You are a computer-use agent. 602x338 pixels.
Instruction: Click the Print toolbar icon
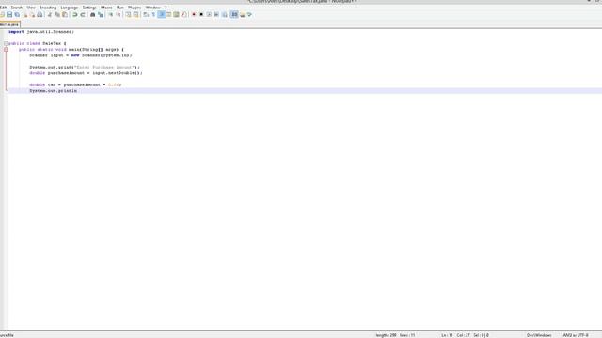click(40, 15)
